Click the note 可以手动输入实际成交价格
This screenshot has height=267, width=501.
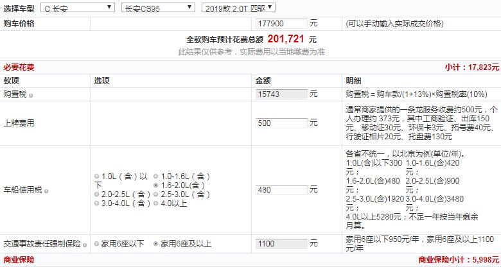394,24
